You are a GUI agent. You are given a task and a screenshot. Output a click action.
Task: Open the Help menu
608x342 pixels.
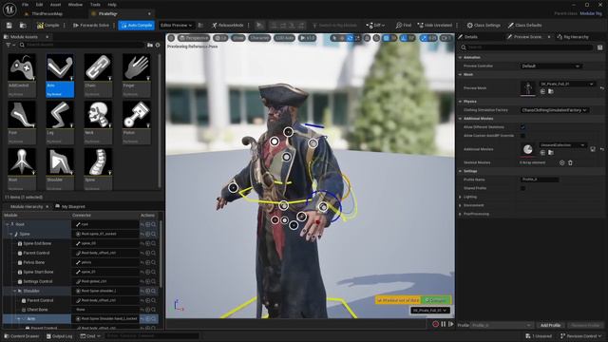click(112, 5)
